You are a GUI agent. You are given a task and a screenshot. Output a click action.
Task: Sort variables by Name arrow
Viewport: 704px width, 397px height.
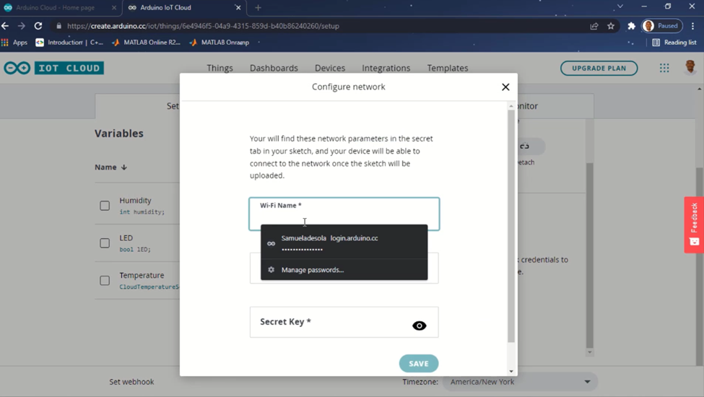(x=124, y=167)
